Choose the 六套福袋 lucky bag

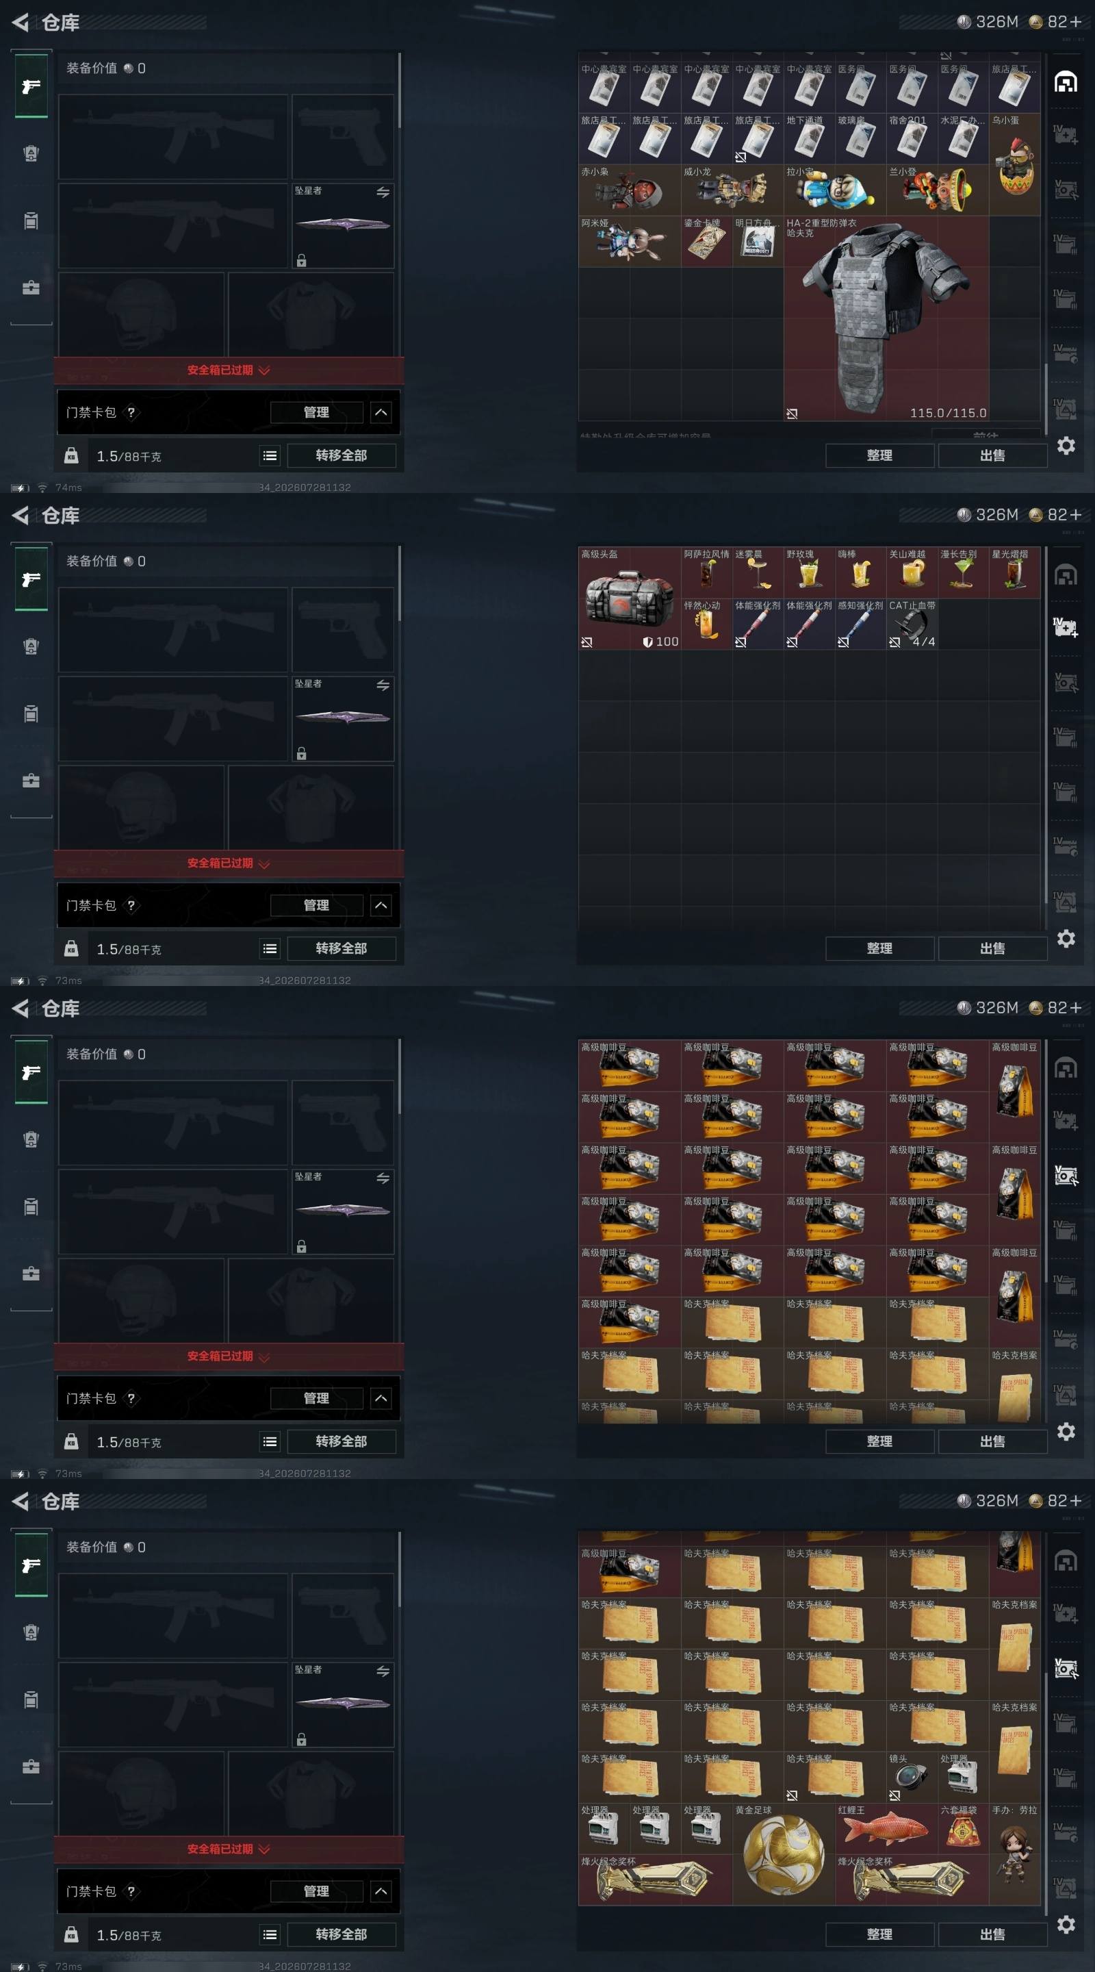(x=964, y=1829)
